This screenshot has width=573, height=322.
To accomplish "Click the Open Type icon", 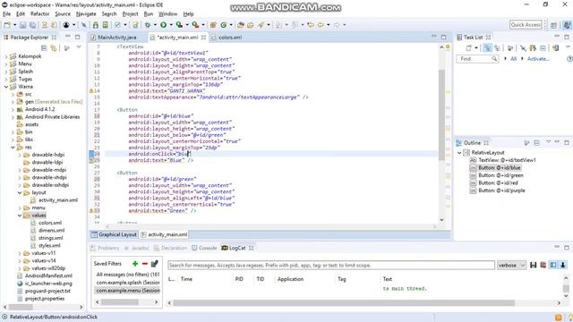I will click(241, 25).
